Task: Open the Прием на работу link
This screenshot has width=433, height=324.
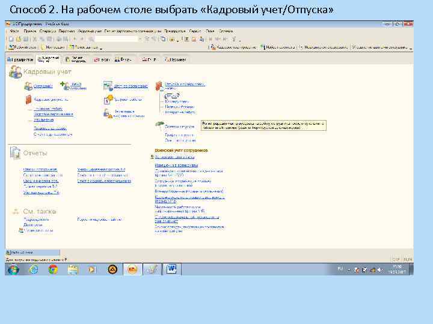Action: [x=48, y=109]
